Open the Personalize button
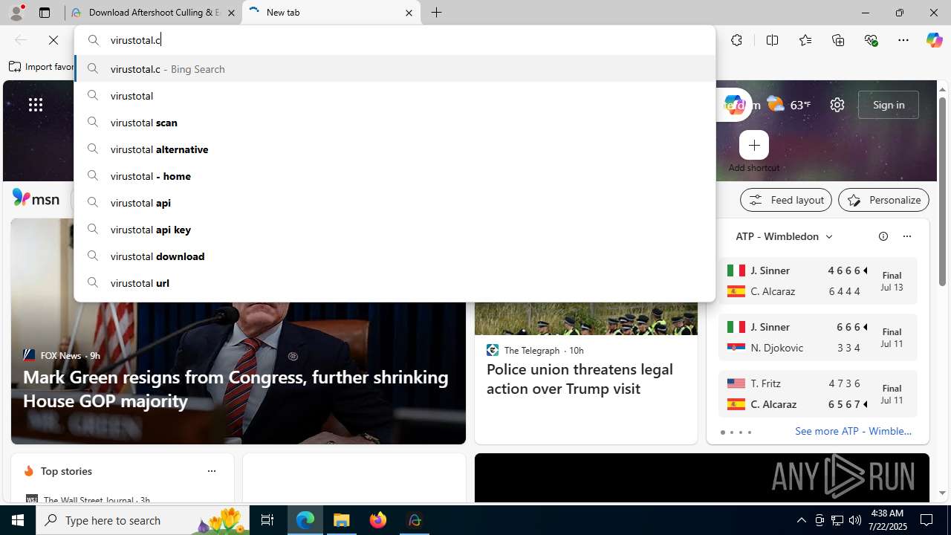 [x=883, y=200]
